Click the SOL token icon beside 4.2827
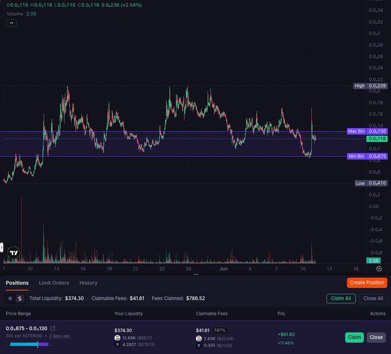The width and height of the screenshot is (391, 354). tap(117, 345)
